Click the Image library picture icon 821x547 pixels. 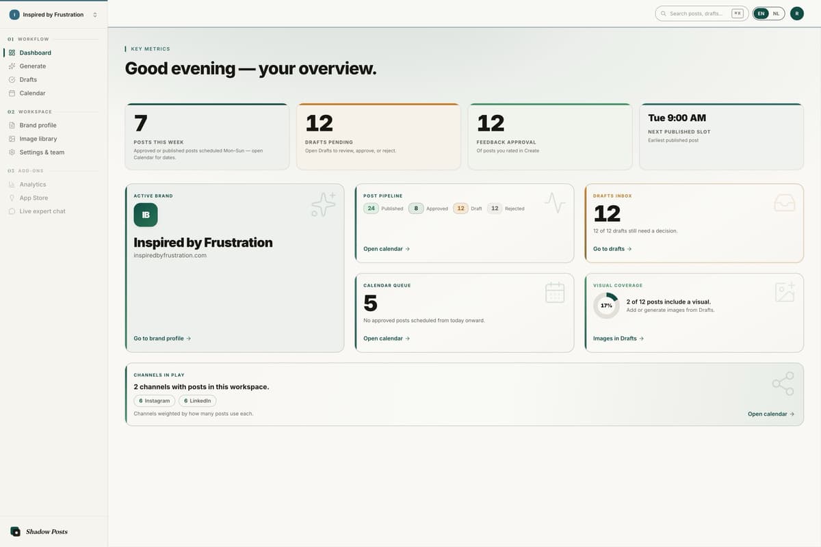(x=12, y=139)
